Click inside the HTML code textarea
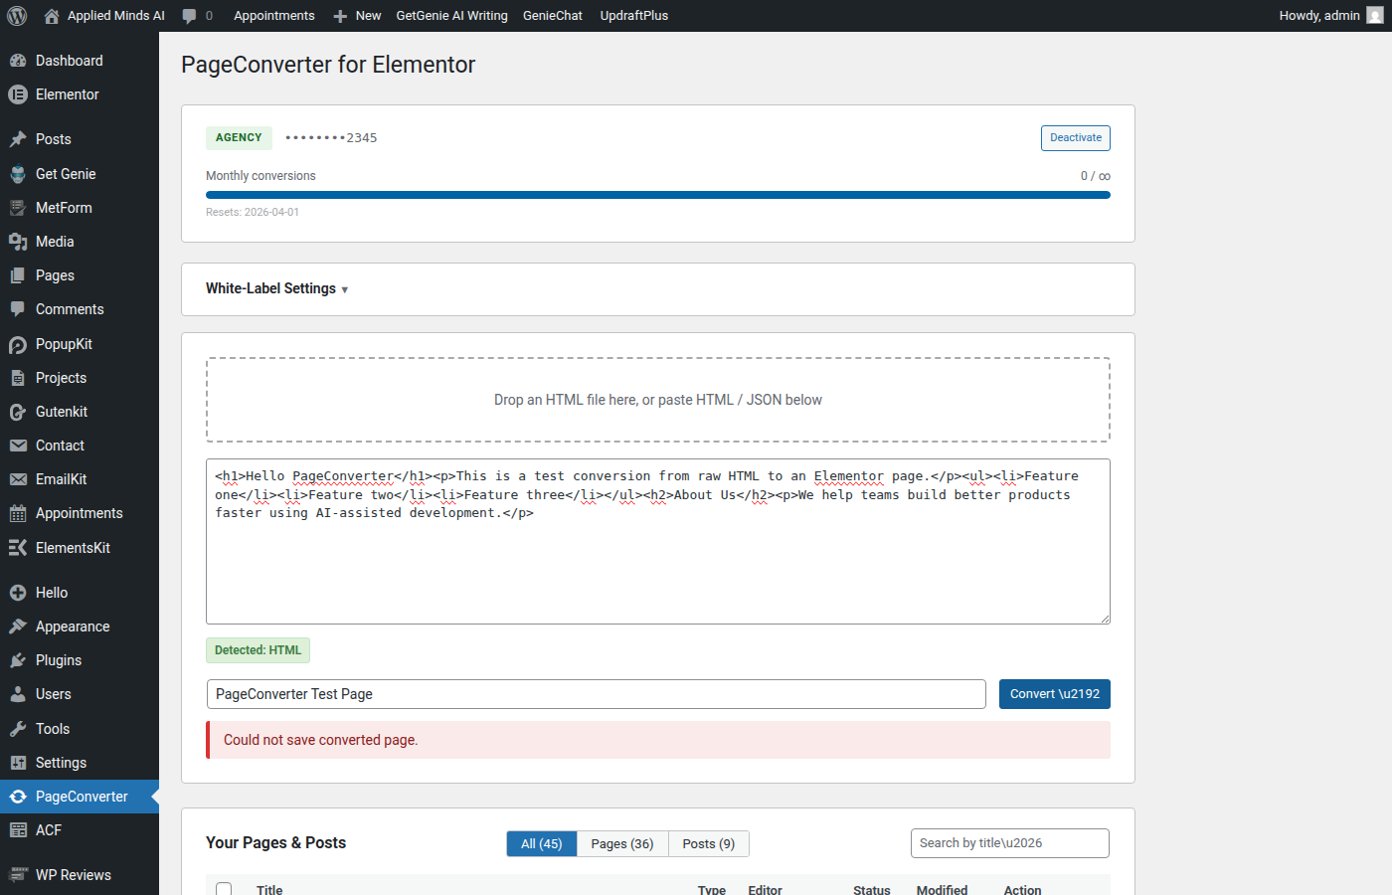The height and width of the screenshot is (895, 1392). [658, 542]
